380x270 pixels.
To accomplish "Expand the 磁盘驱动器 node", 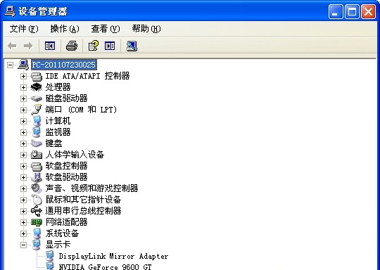I will click(23, 99).
